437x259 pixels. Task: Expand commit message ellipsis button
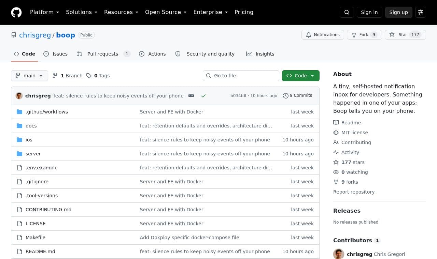tap(191, 96)
